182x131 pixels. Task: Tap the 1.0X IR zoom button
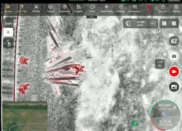tap(160, 64)
